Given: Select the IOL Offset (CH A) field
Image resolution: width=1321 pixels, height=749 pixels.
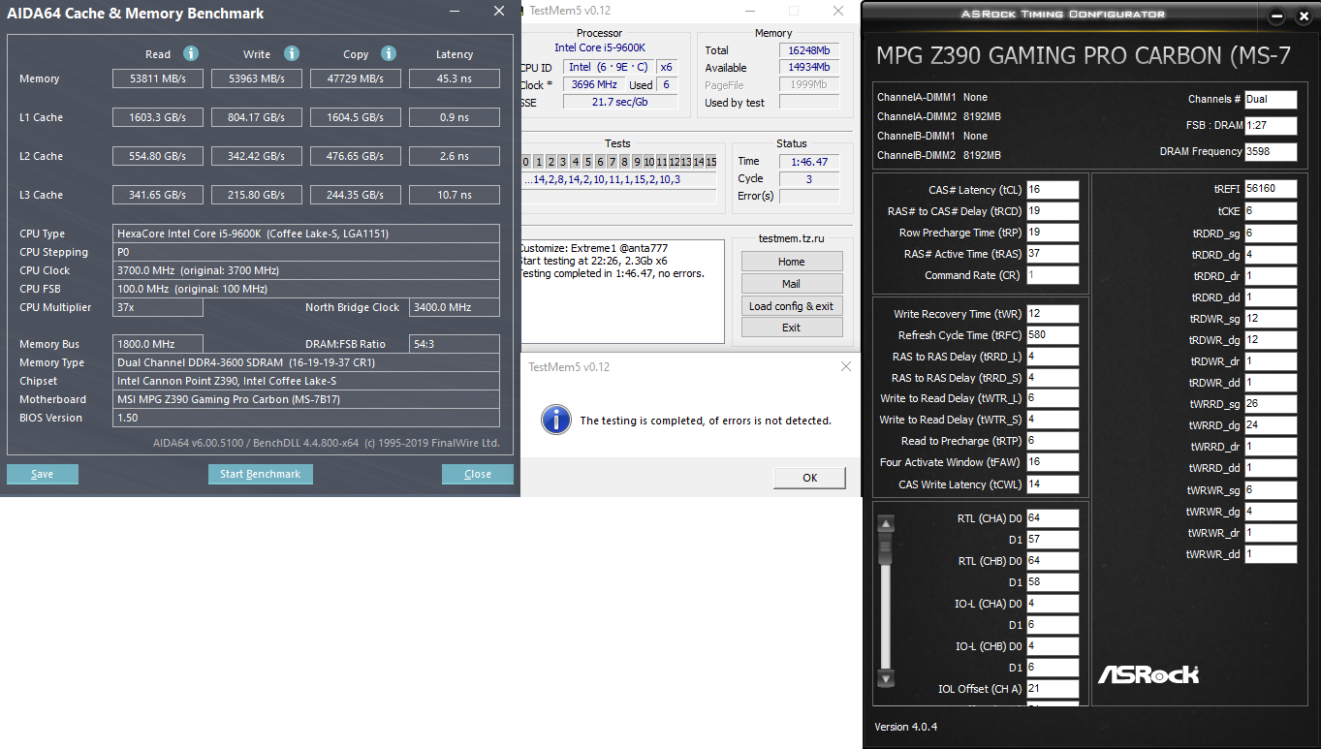Looking at the screenshot, I should click(x=1053, y=689).
